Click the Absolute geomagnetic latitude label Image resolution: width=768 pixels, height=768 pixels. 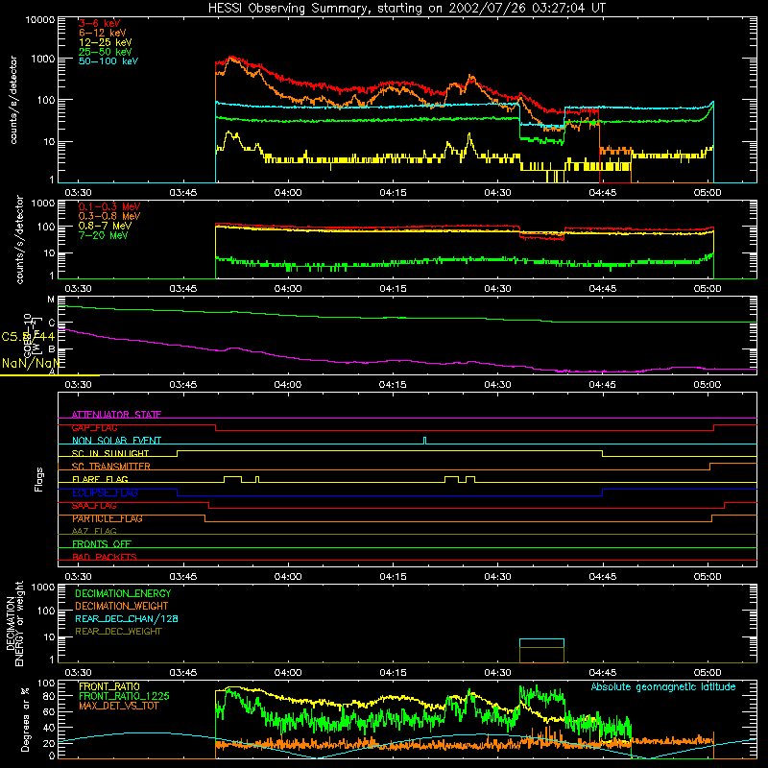coord(663,686)
